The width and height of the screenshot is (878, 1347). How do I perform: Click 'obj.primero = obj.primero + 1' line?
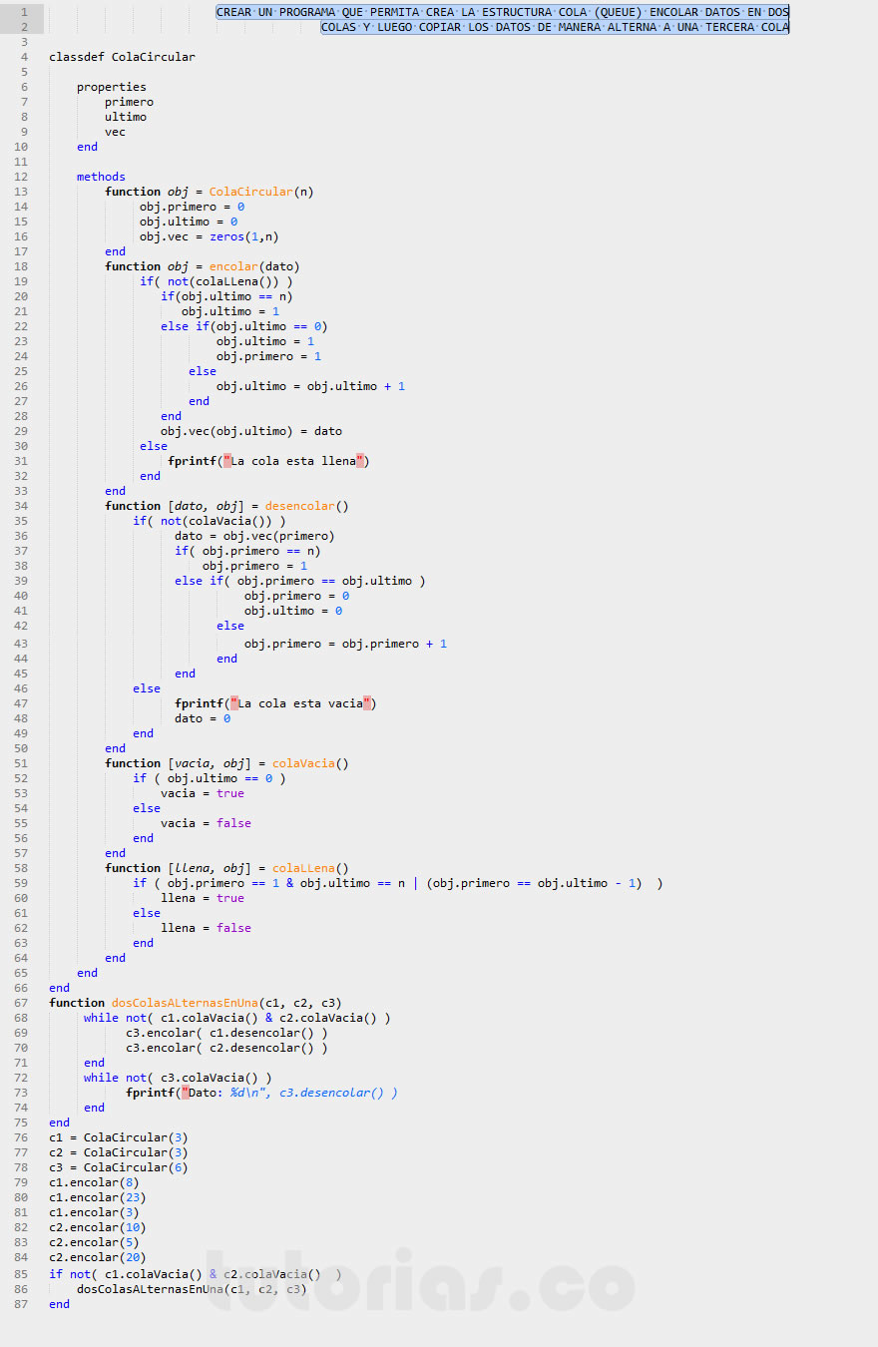coord(345,644)
